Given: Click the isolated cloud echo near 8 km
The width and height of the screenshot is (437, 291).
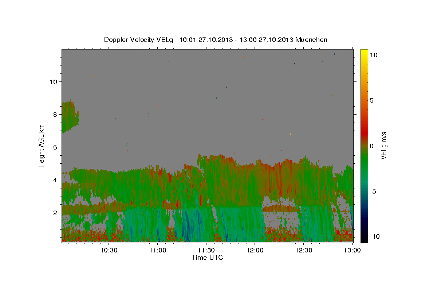Looking at the screenshot, I should coord(70,117).
